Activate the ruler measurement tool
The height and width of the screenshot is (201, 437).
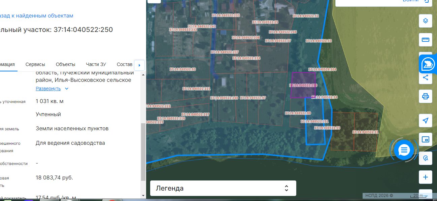(426, 40)
